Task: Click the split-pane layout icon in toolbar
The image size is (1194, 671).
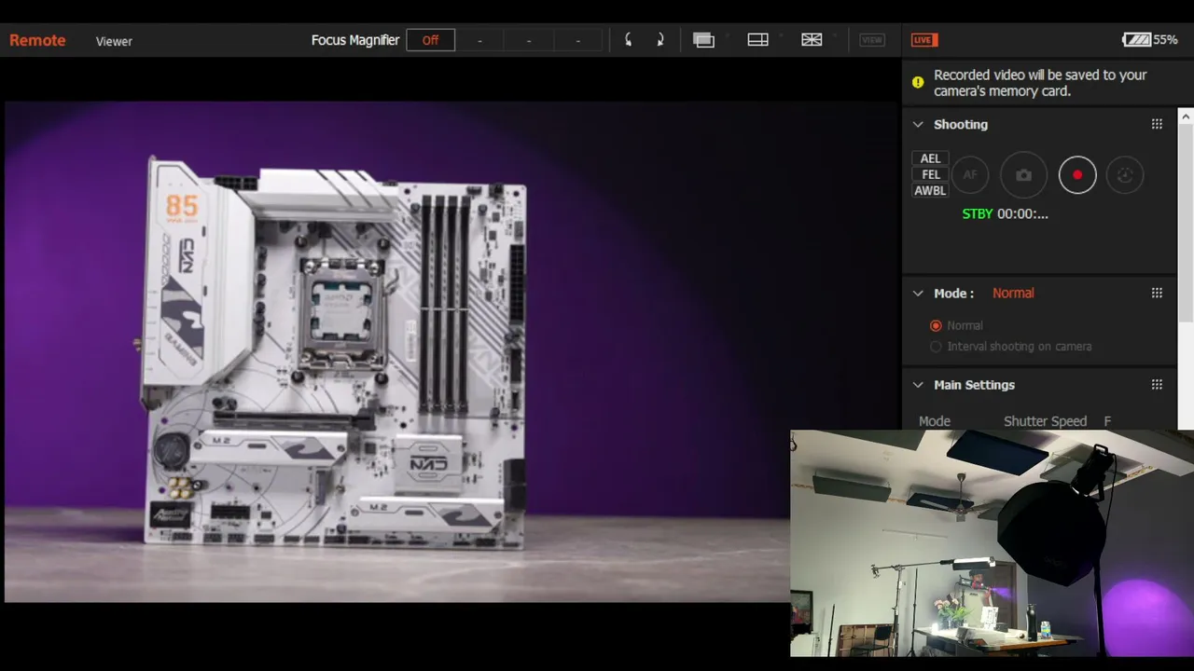Action: (757, 40)
